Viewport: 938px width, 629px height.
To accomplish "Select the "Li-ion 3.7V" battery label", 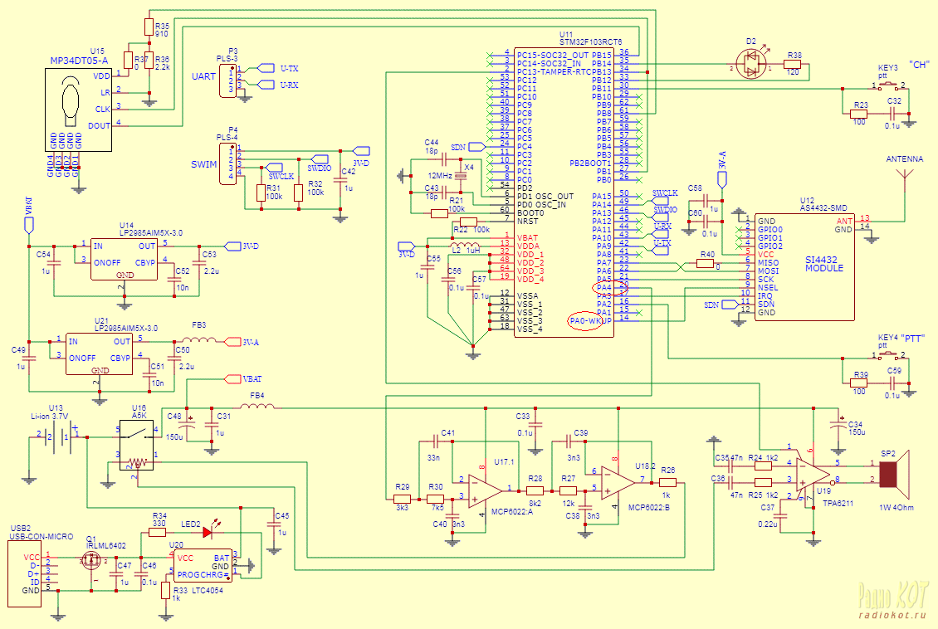I will click(49, 416).
